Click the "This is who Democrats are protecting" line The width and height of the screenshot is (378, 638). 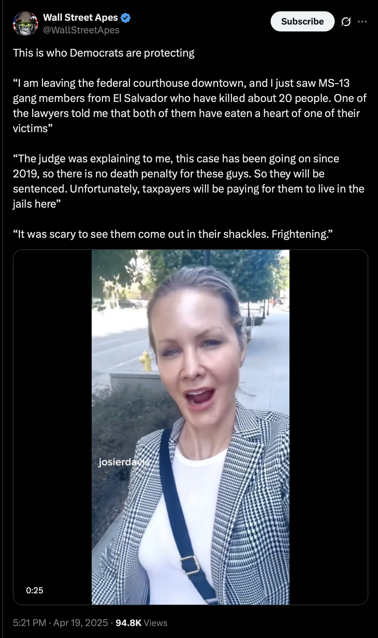pyautogui.click(x=104, y=53)
